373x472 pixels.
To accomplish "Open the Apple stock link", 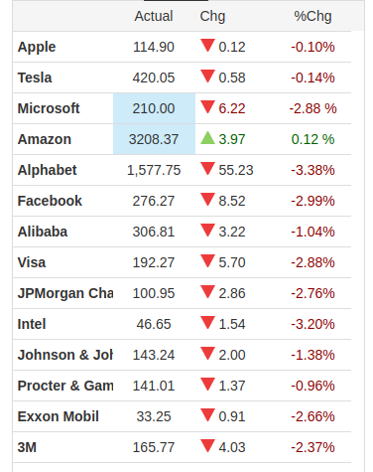I will pos(37,47).
